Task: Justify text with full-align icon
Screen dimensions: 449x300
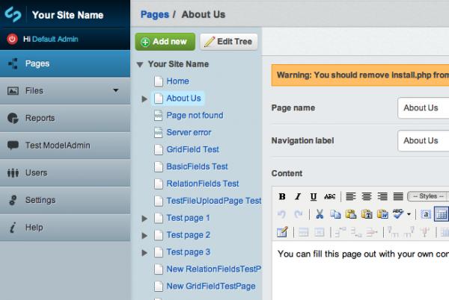Action: 398,196
